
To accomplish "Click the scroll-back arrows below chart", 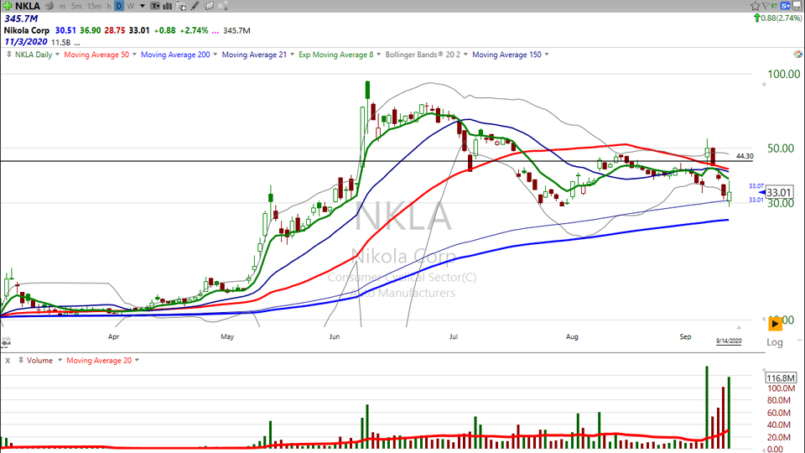I will pyautogui.click(x=6, y=341).
